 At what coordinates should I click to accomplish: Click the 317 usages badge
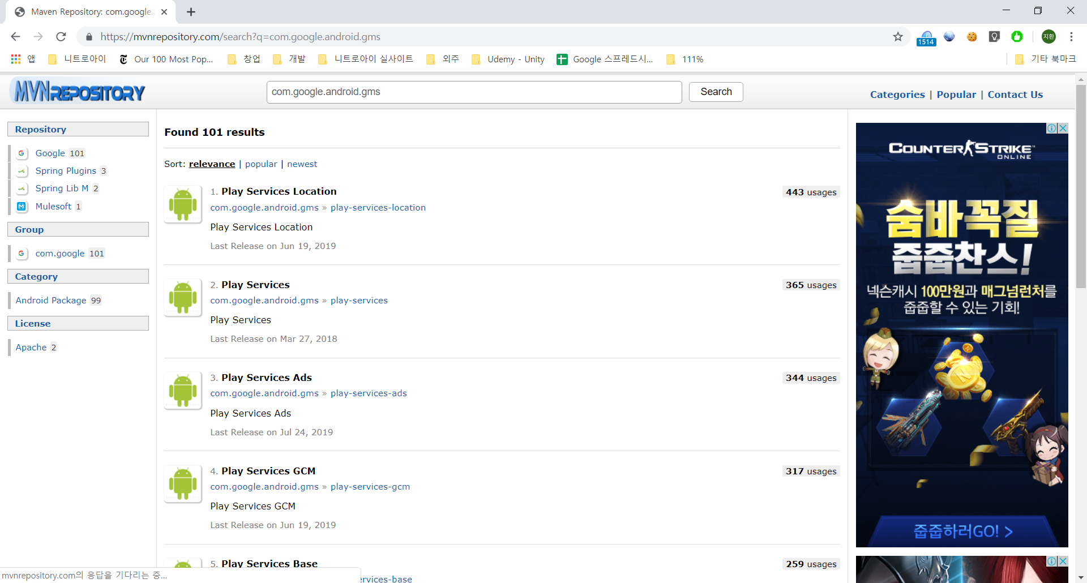[811, 471]
